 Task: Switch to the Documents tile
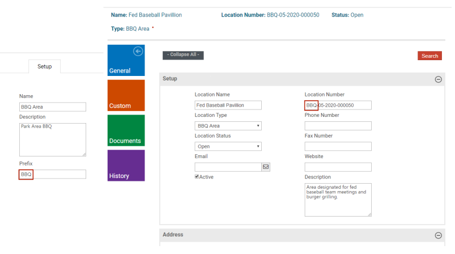point(125,130)
